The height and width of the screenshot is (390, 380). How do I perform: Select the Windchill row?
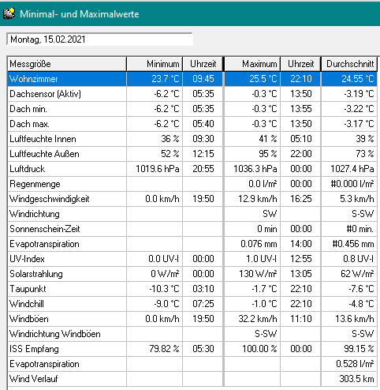(192, 304)
